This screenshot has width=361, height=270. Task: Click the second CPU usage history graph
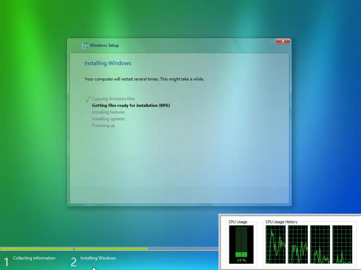(298, 245)
